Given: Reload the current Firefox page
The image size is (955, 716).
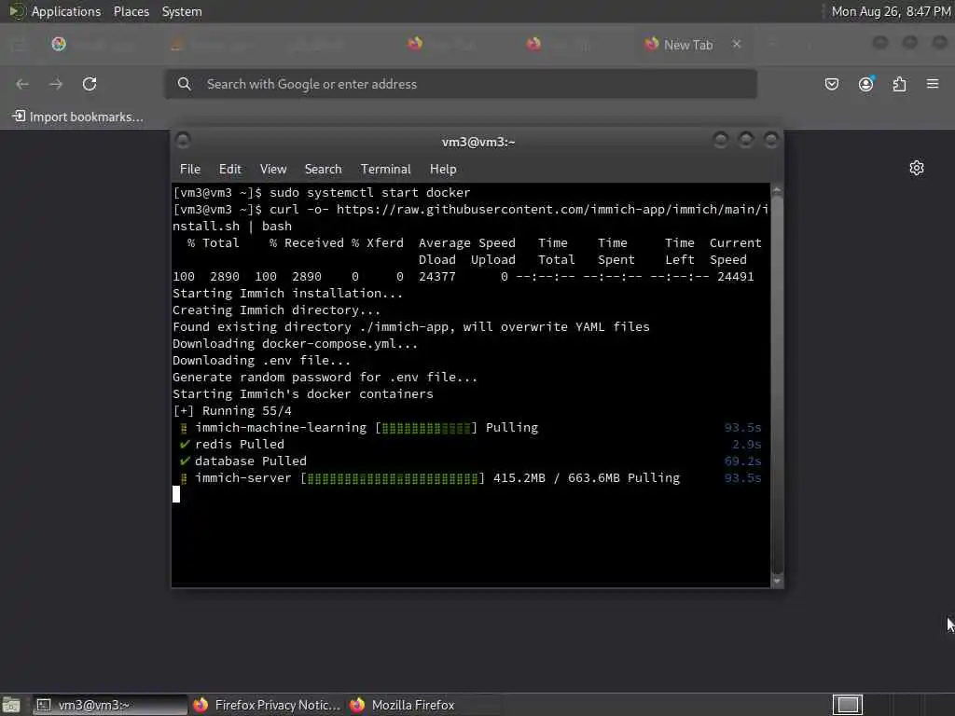Looking at the screenshot, I should coord(90,84).
